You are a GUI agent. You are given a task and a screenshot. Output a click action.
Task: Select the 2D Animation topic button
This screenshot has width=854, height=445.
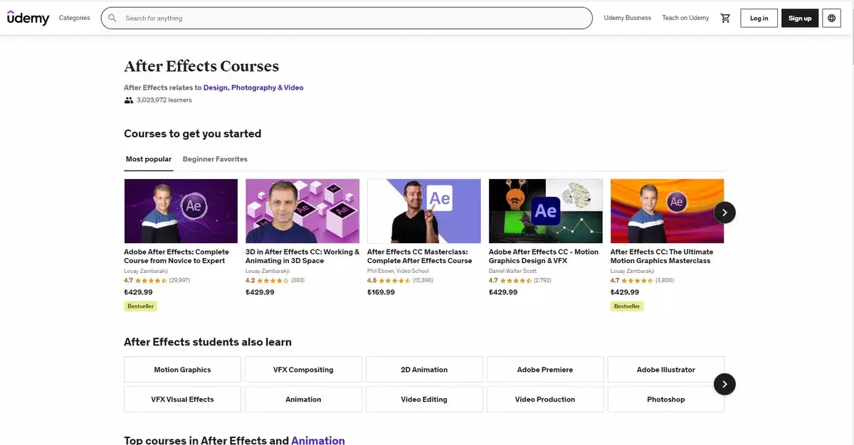(x=424, y=370)
